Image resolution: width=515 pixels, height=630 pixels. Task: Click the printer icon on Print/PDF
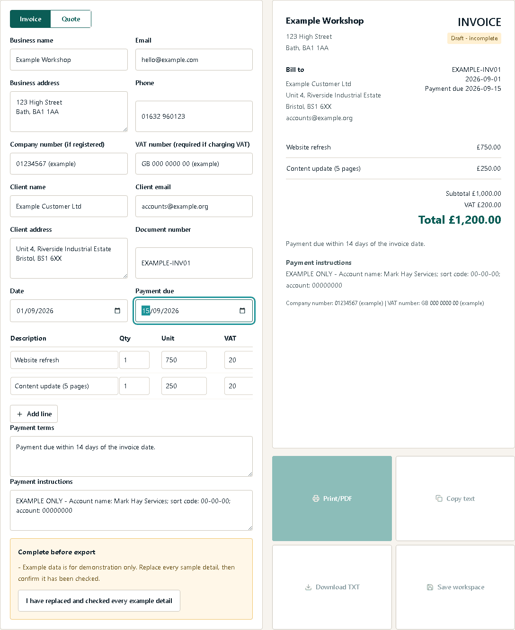[316, 499]
